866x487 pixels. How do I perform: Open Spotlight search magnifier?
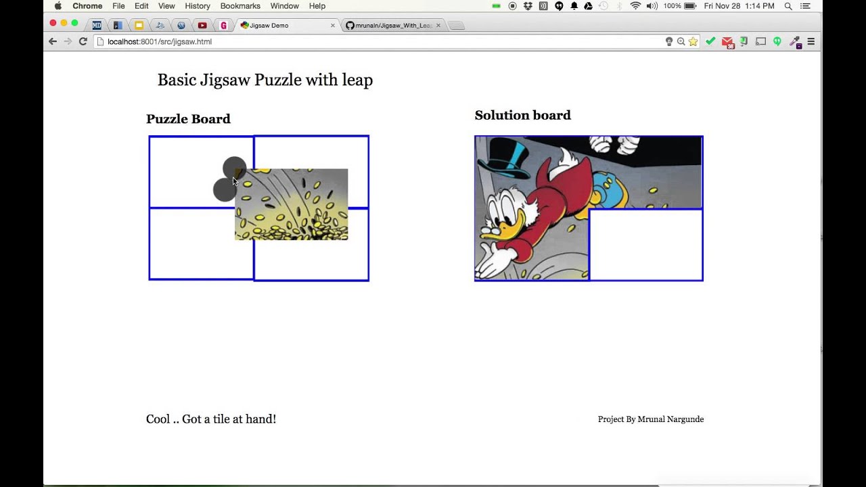pos(788,6)
